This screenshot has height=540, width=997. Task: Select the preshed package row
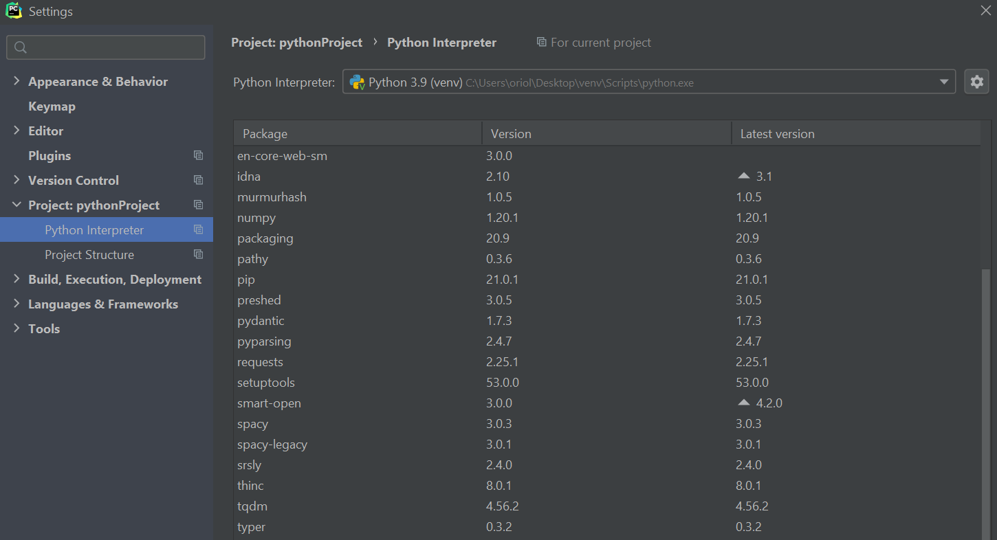pos(607,300)
